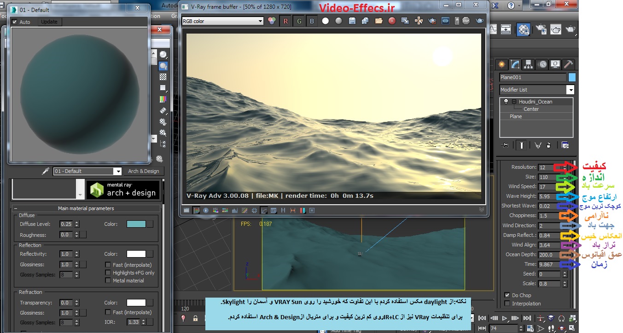Switch to the Utilities command panel tab
Viewport: 623px width, 333px height.
point(569,64)
